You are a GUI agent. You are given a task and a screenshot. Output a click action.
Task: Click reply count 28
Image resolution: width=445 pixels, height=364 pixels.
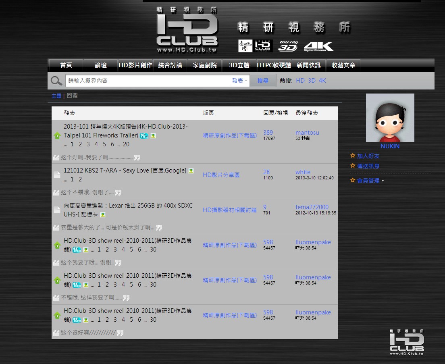coord(266,172)
